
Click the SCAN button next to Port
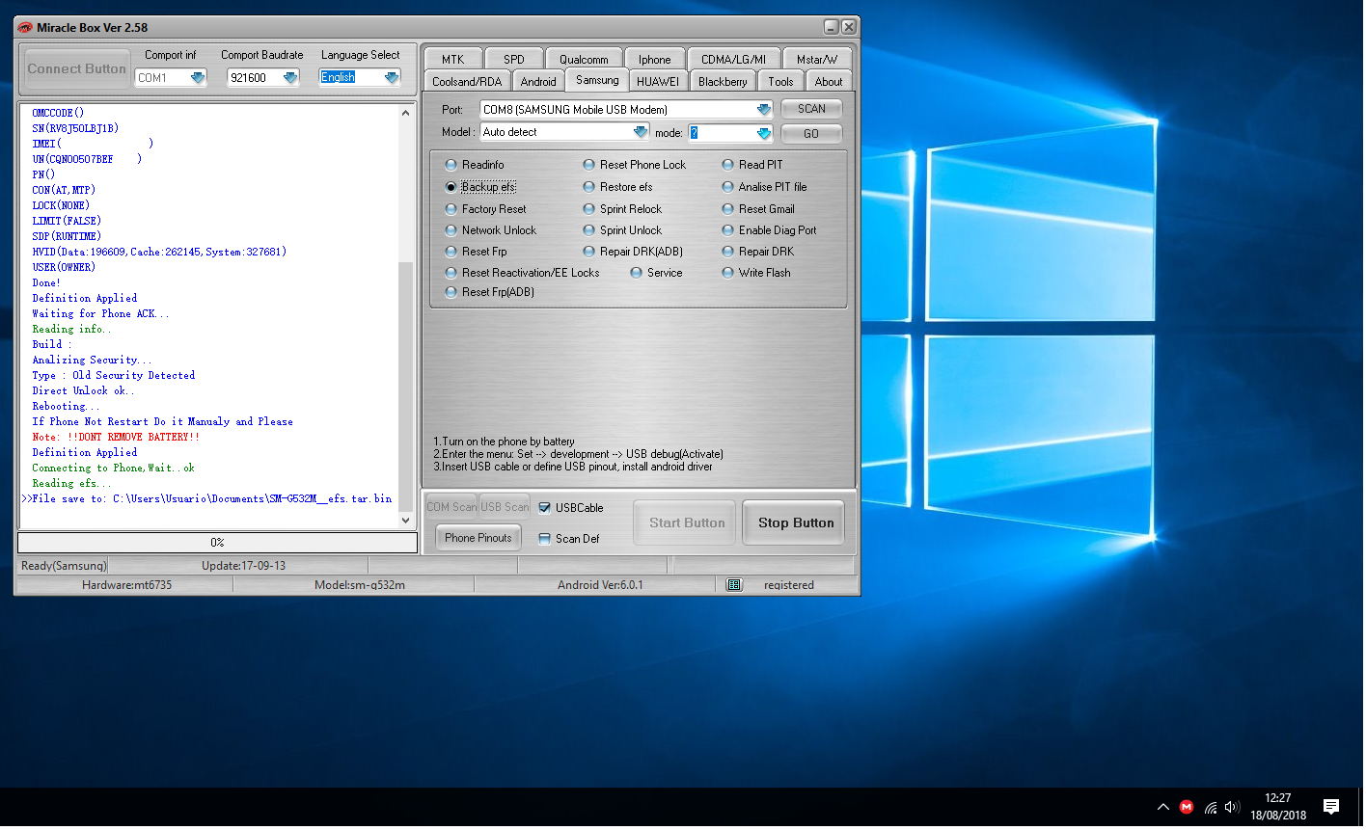(x=811, y=109)
